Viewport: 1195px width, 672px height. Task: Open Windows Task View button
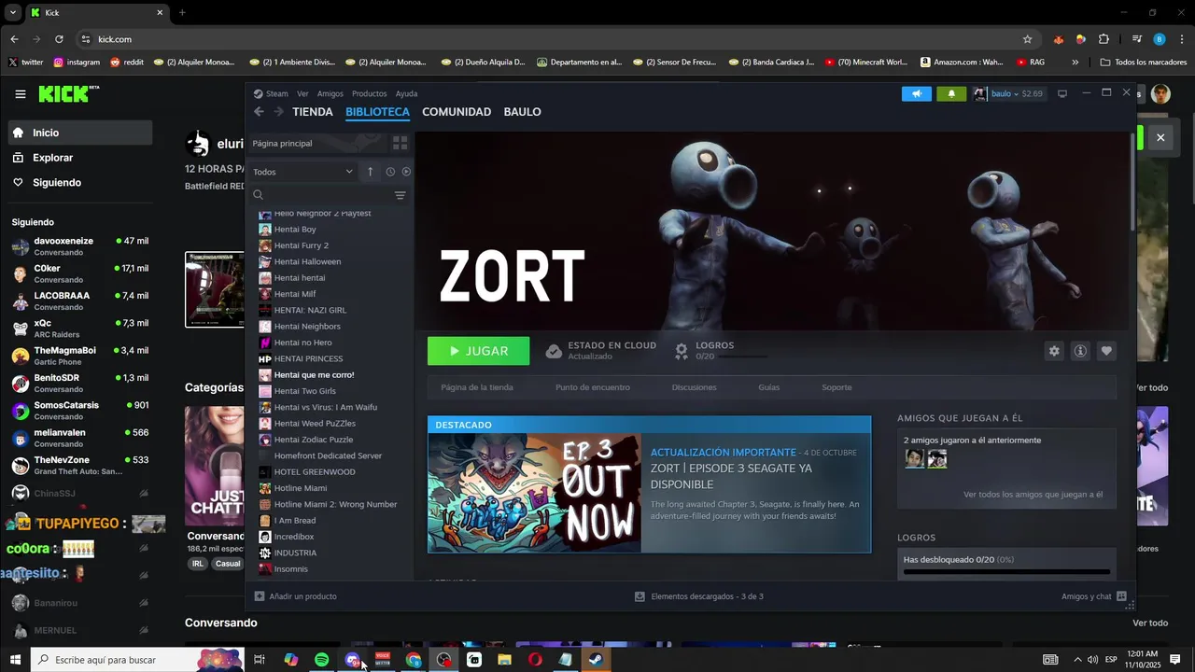click(x=260, y=660)
